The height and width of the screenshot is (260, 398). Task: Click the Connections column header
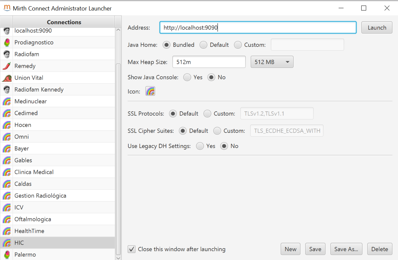click(64, 22)
